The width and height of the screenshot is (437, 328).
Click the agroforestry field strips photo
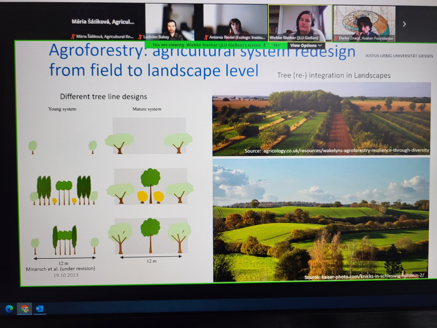pyautogui.click(x=321, y=119)
